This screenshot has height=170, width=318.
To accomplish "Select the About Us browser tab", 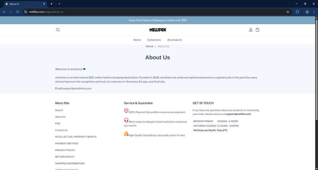I will 25,4.
